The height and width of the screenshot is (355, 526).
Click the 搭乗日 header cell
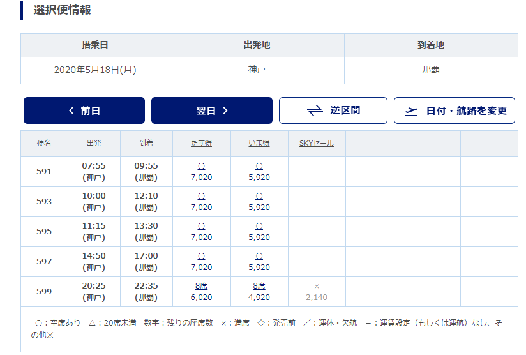[95, 45]
